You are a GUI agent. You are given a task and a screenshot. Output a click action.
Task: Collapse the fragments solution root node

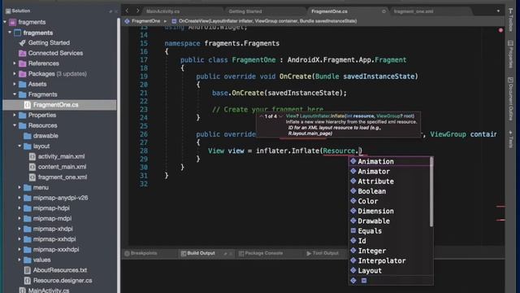click(x=5, y=22)
